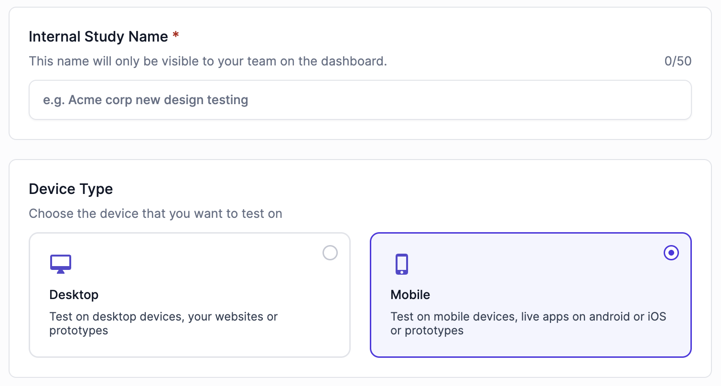
Task: Click the "Device Type" heading
Action: pos(71,189)
